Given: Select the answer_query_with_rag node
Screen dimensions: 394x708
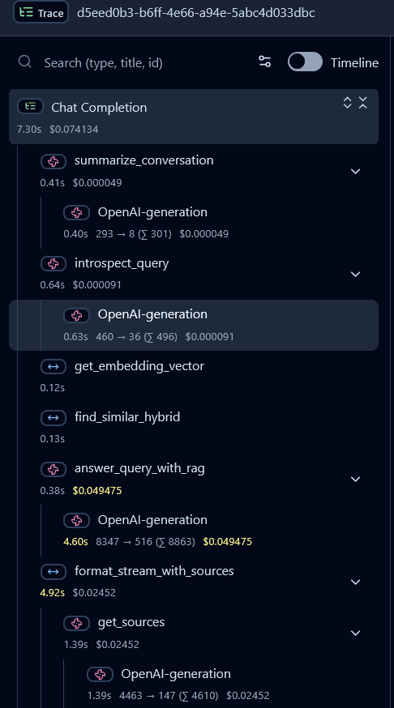Looking at the screenshot, I should coord(194,479).
